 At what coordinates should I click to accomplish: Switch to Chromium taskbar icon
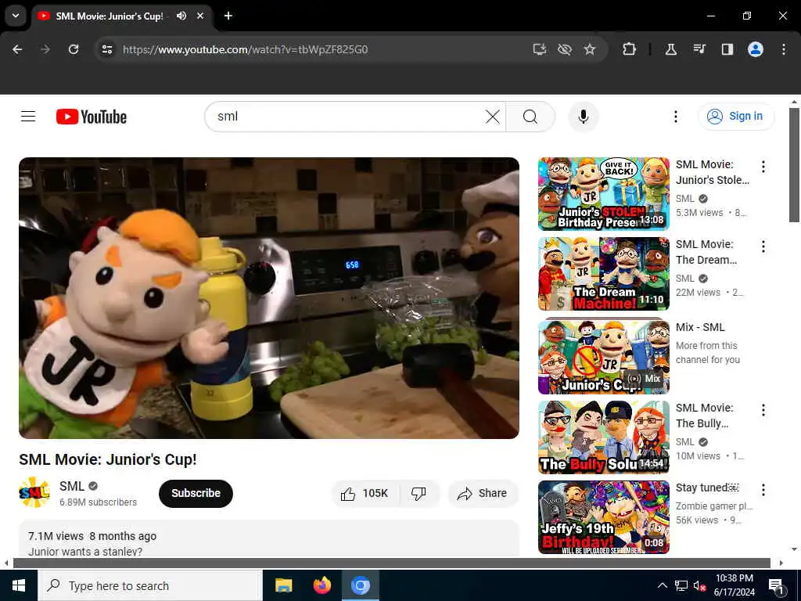360,585
